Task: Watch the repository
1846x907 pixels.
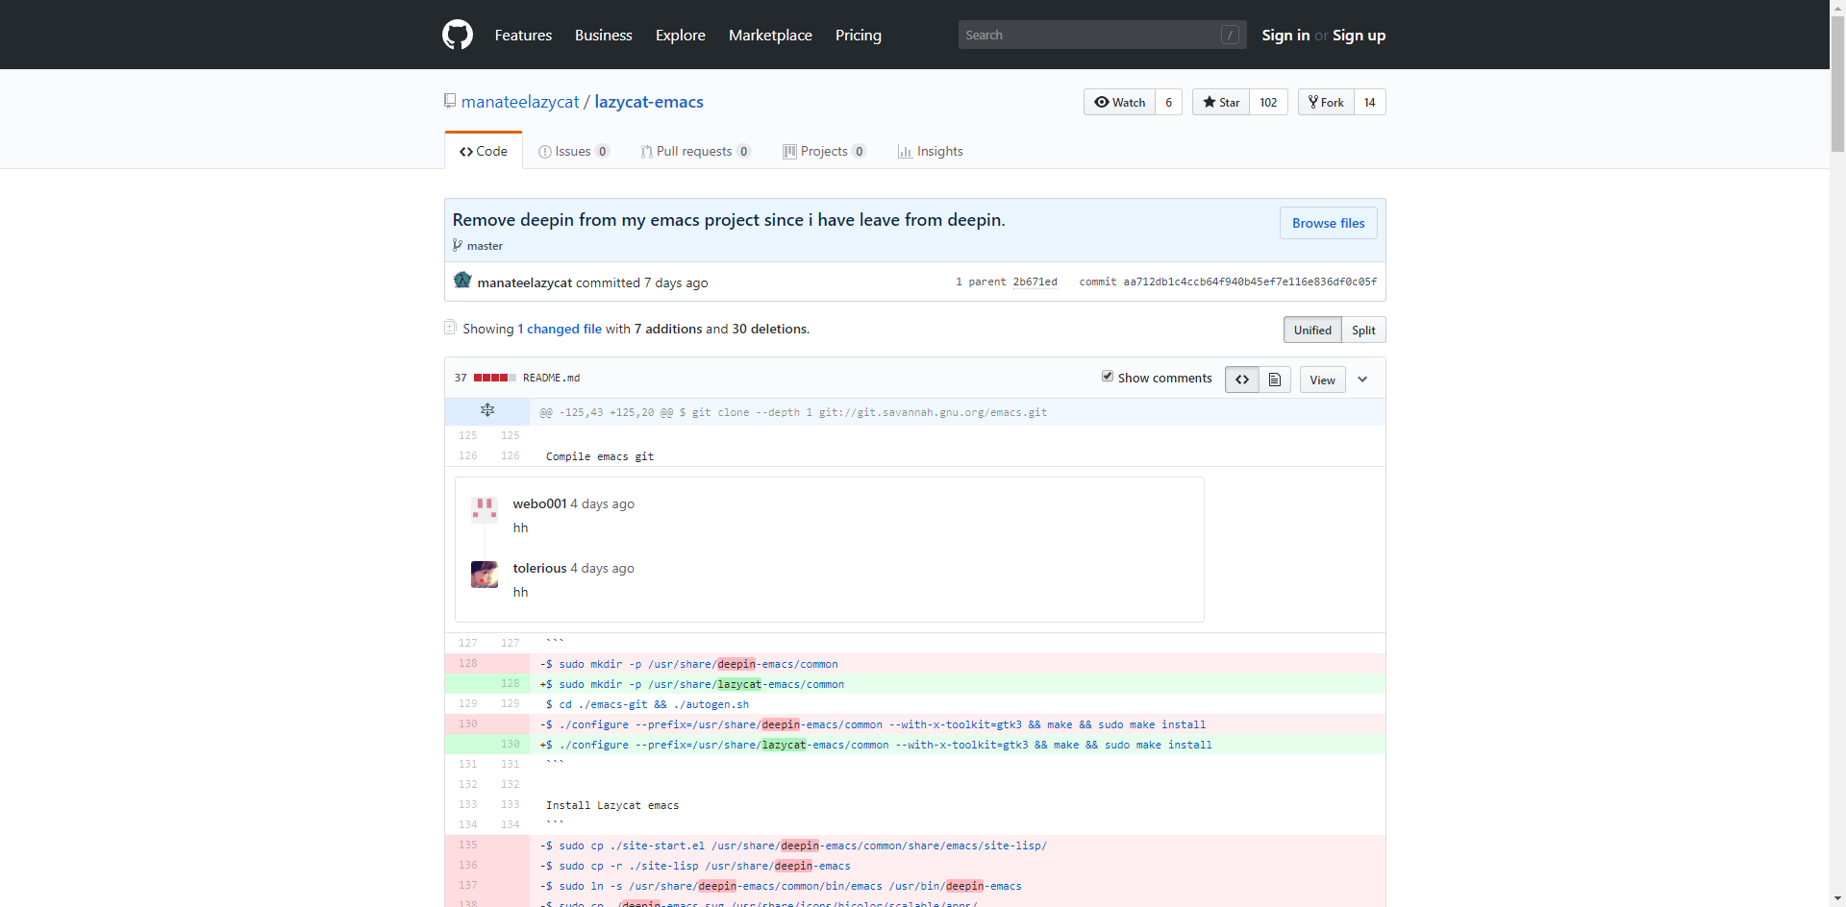Action: point(1120,102)
